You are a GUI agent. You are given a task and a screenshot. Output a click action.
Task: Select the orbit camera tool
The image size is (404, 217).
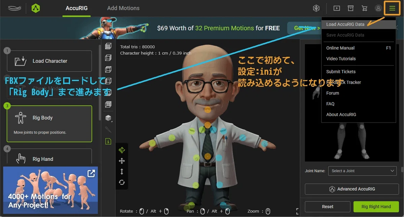(122, 150)
